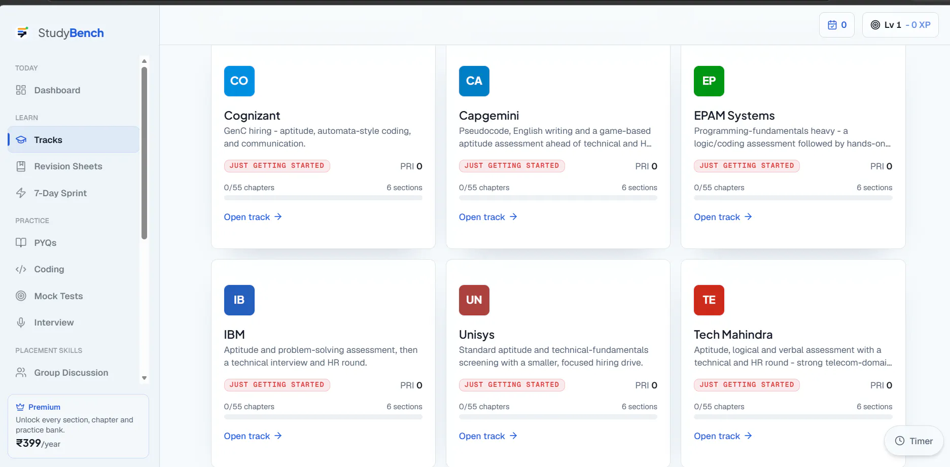Select the Tracks graduation cap icon
950x467 pixels.
click(21, 140)
